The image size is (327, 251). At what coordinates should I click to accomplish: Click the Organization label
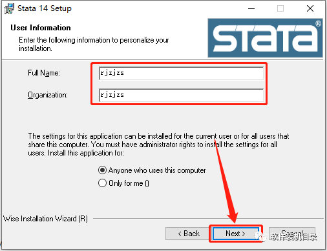tap(48, 95)
